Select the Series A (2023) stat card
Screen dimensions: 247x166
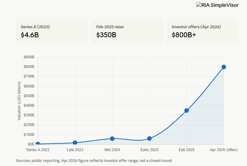pyautogui.click(x=51, y=32)
